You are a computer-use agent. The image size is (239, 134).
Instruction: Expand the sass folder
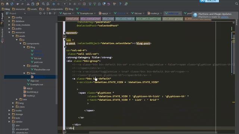click(x=17, y=99)
